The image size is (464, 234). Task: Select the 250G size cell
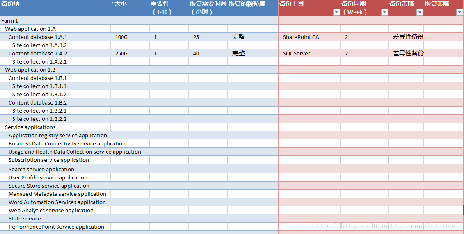(x=130, y=53)
